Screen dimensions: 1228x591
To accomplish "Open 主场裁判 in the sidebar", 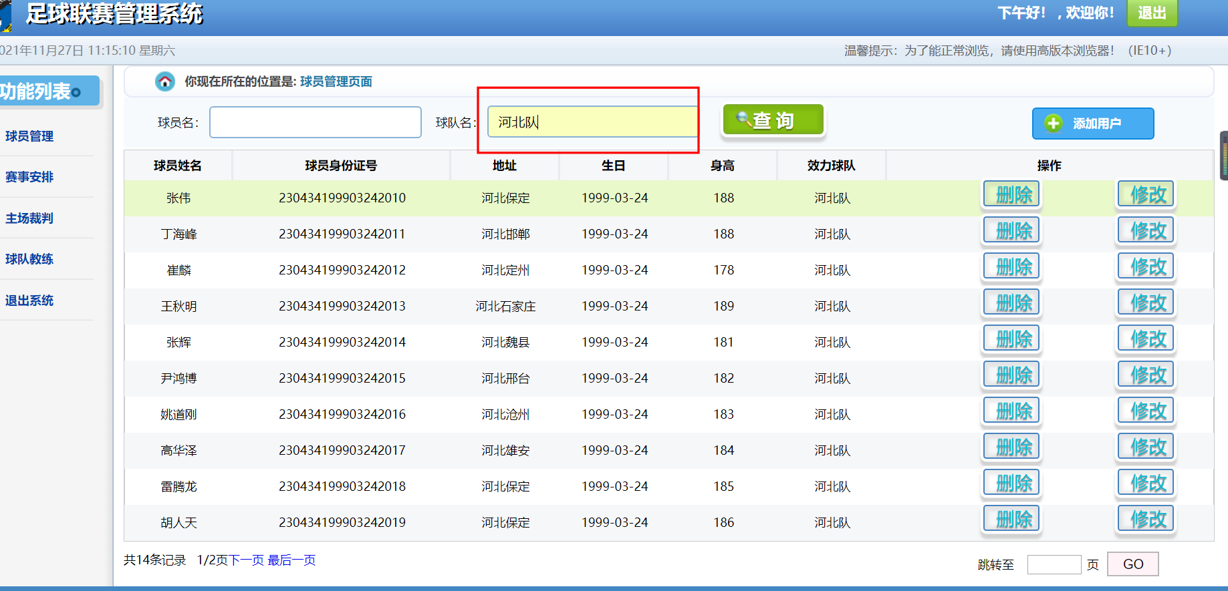I will click(29, 218).
